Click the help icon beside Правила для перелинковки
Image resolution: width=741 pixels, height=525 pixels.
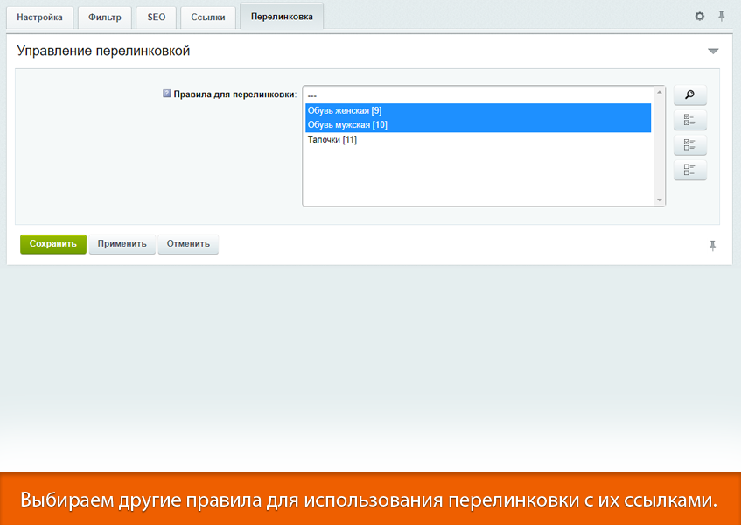pyautogui.click(x=165, y=92)
